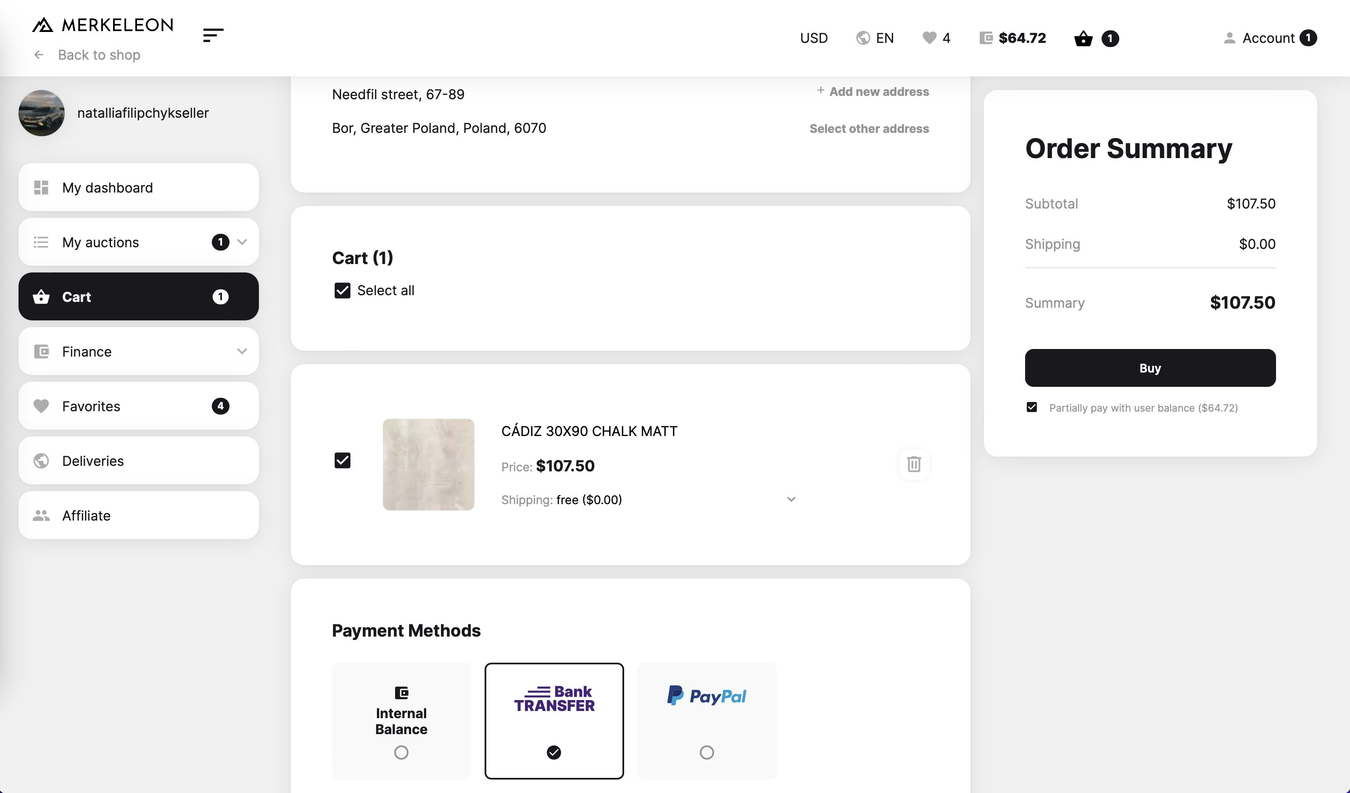Click the shopping basket icon in the header
The image size is (1350, 793).
tap(1083, 39)
